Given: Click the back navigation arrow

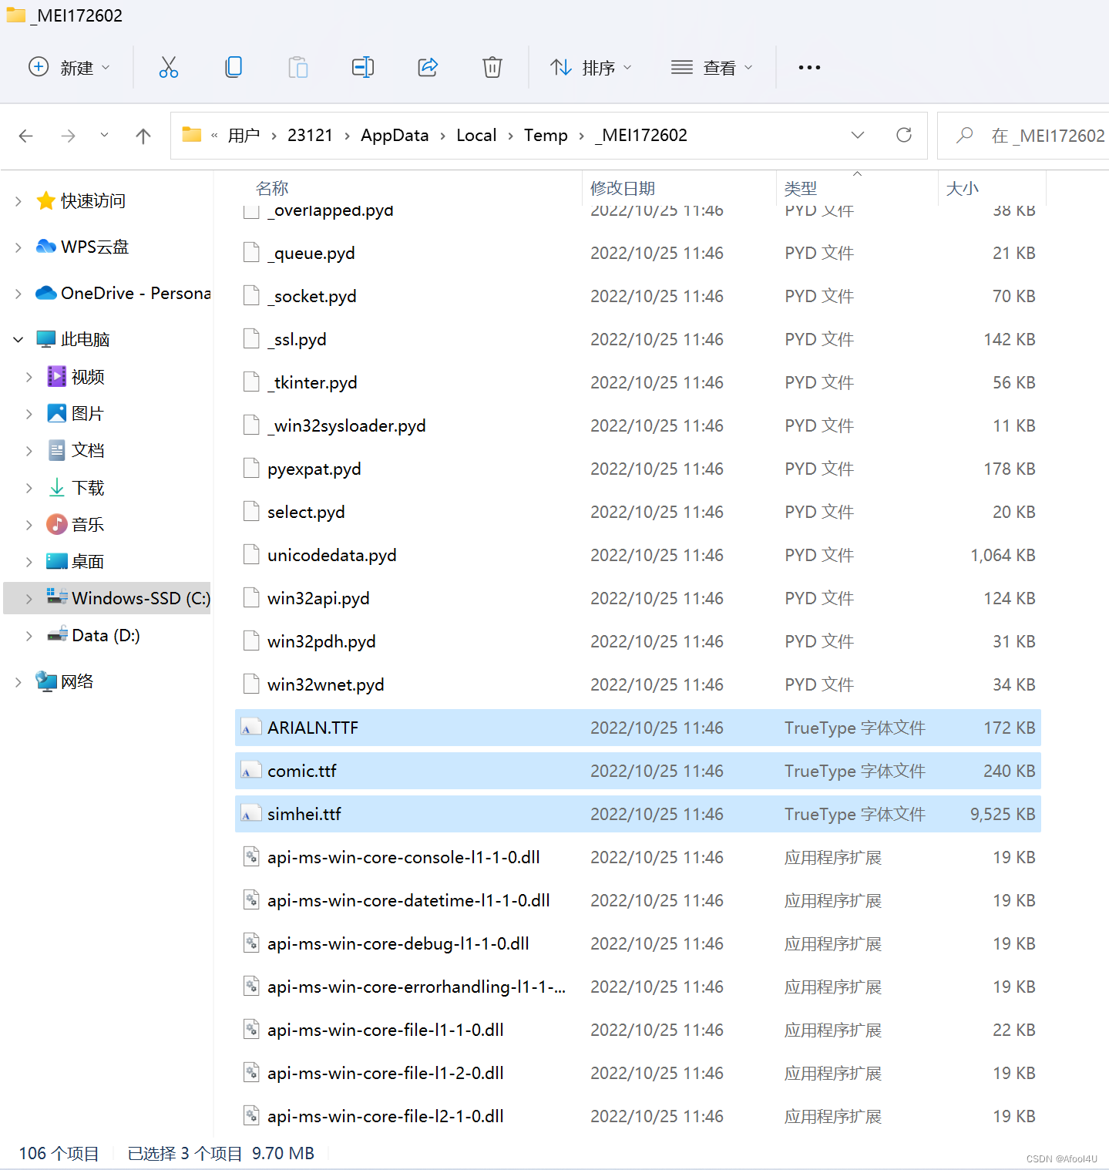Looking at the screenshot, I should [x=26, y=136].
